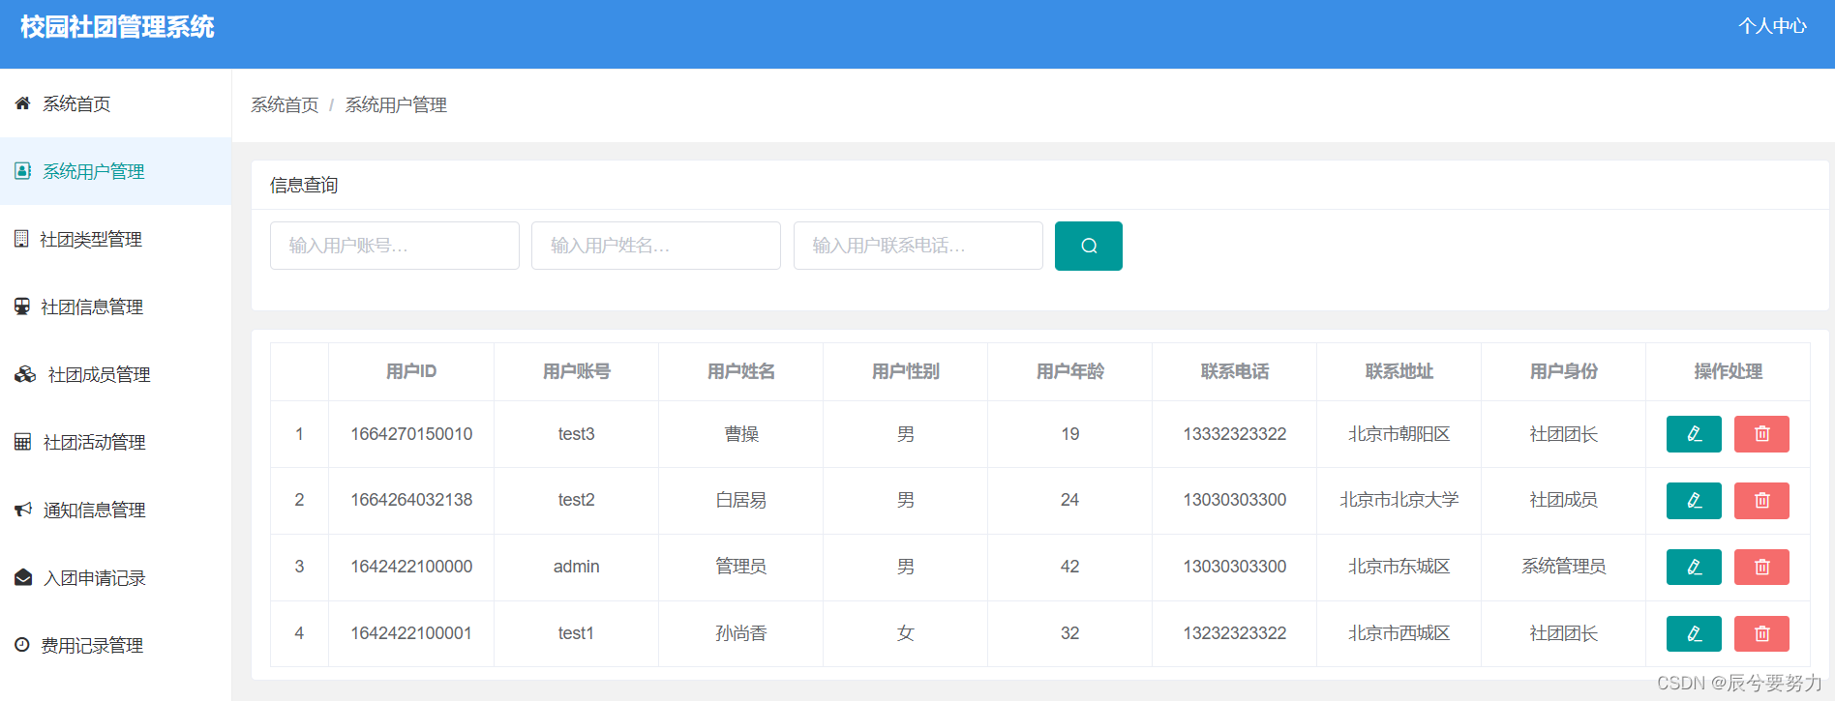
Task: Click the icon beside 社团类型管理
Action: pyautogui.click(x=21, y=239)
